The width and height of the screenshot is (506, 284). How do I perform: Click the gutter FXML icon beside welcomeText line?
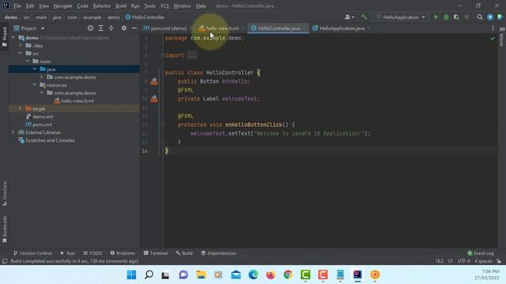click(154, 99)
